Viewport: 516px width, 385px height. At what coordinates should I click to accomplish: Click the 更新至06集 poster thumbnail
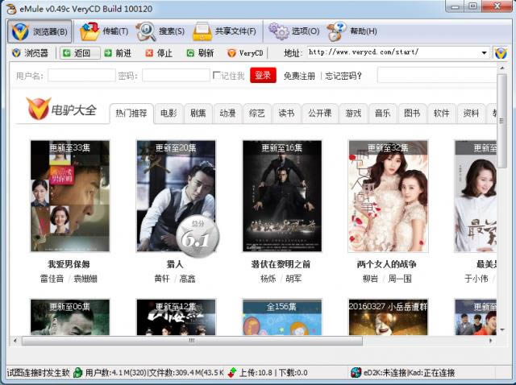(x=70, y=317)
